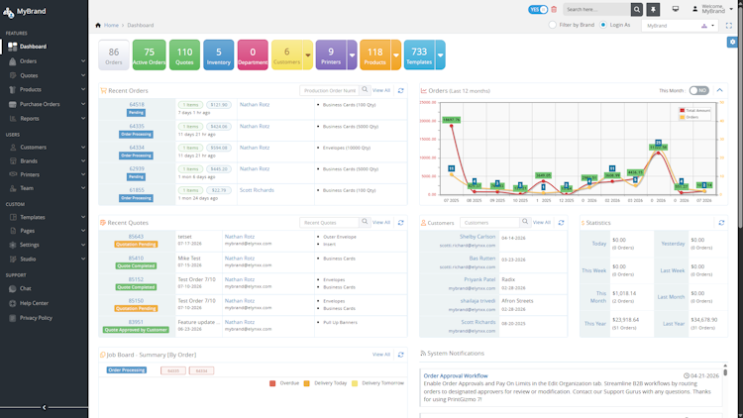Refresh the Statistics panel
This screenshot has width=743, height=418.
721,222
